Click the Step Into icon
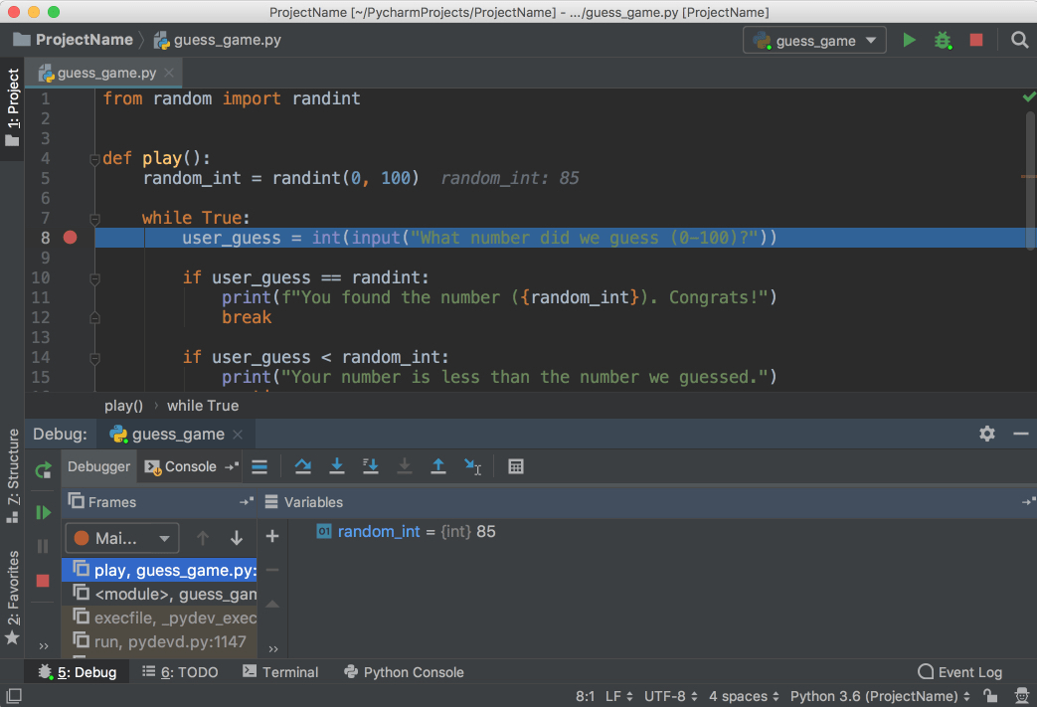 point(337,466)
